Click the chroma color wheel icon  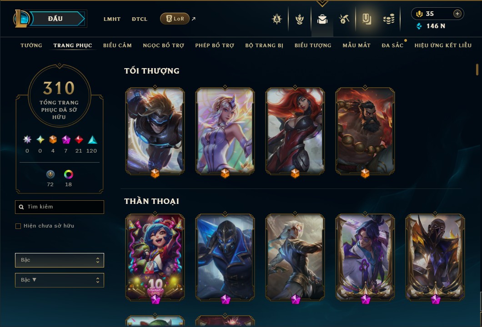point(68,174)
